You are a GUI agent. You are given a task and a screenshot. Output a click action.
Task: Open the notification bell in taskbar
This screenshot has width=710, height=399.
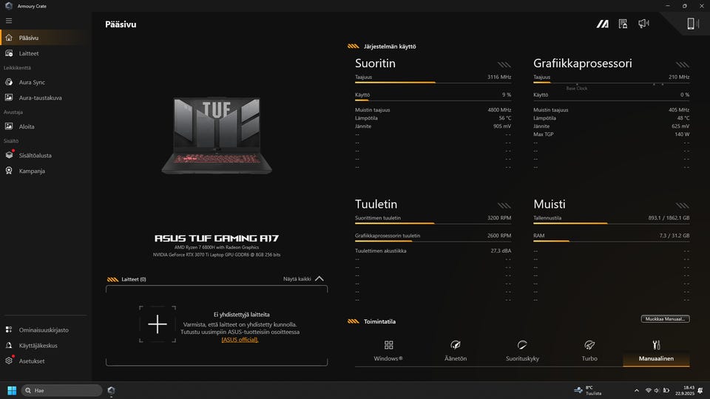700,390
